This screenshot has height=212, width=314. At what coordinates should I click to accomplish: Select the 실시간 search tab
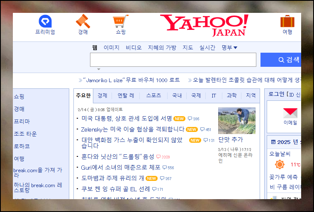(x=207, y=47)
